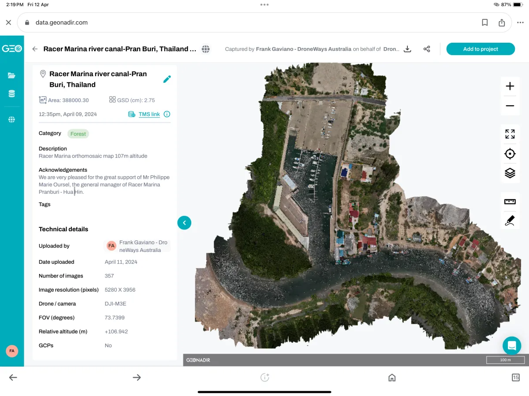Go back with the header arrow
This screenshot has height=396, width=529.
[x=35, y=49]
